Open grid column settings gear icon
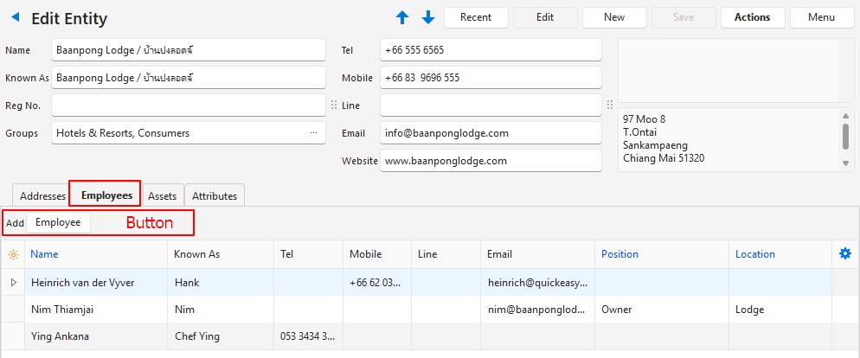This screenshot has height=358, width=860. tap(845, 253)
